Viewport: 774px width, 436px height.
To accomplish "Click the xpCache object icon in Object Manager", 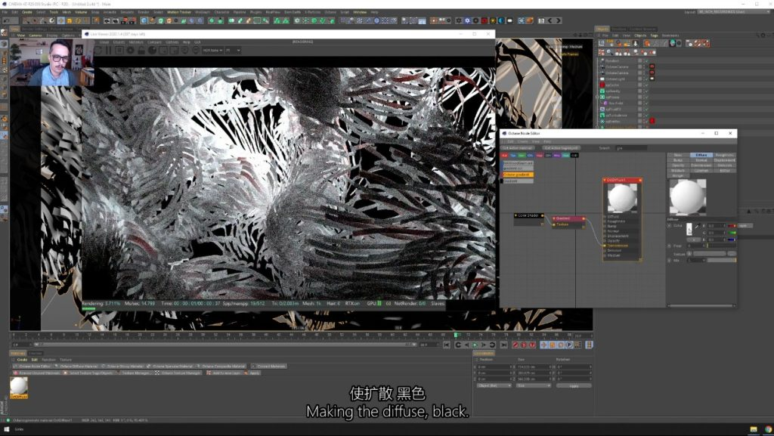I will click(x=602, y=85).
